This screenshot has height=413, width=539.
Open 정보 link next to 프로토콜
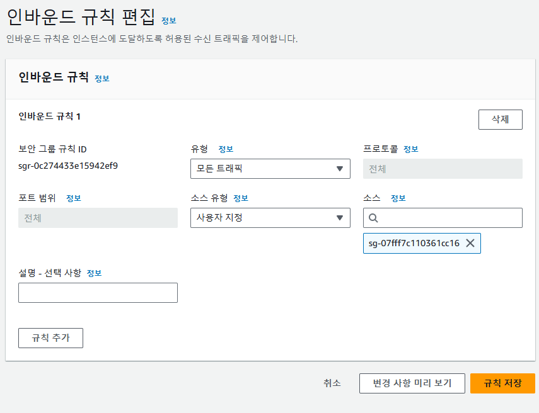tap(411, 149)
